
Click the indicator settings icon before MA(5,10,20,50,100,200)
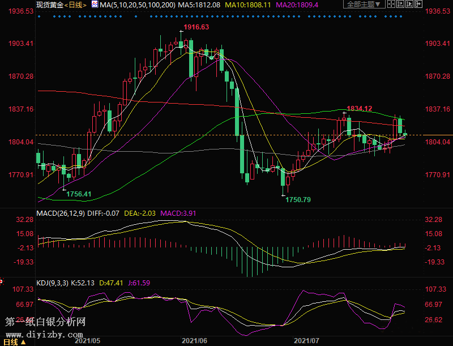[94, 5]
